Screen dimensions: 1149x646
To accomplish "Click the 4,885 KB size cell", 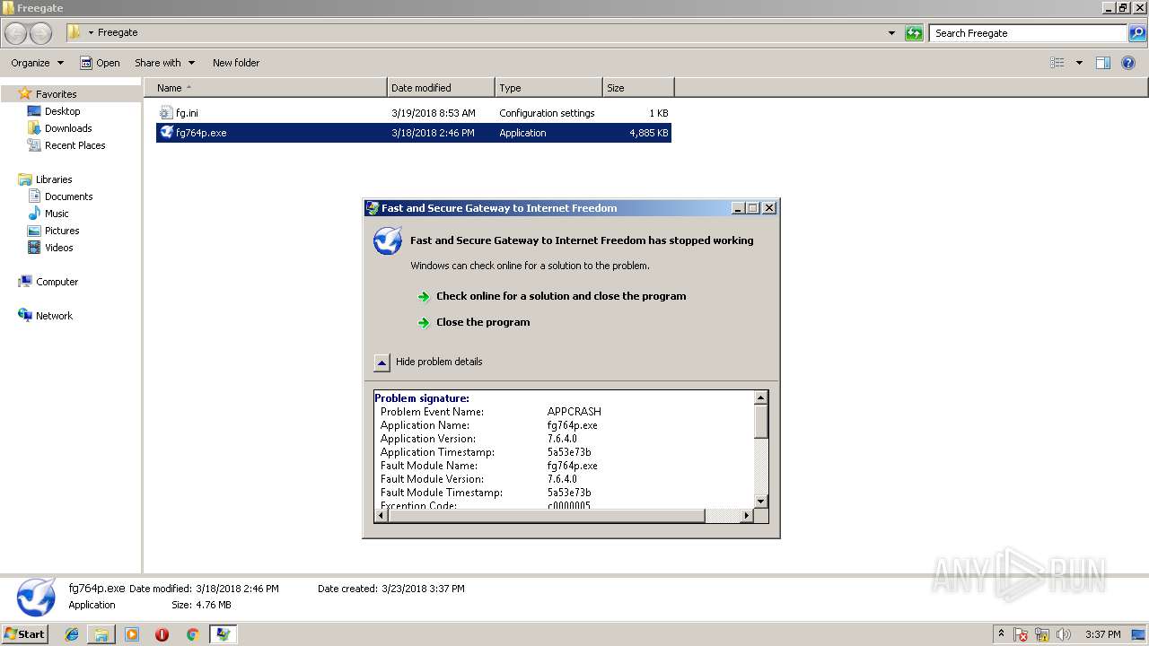I will [x=648, y=133].
